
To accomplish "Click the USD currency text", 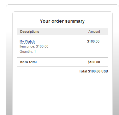I will (105, 71).
